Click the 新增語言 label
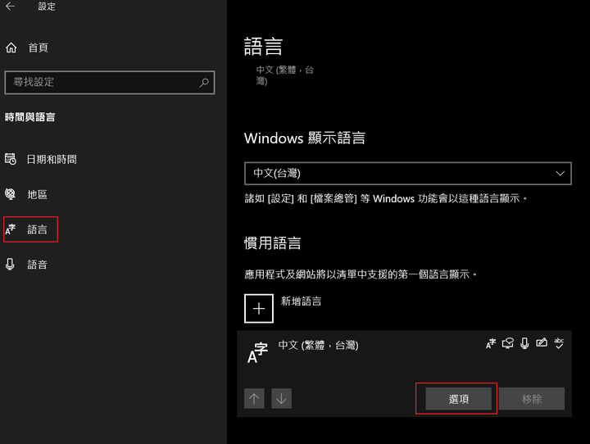 [301, 301]
